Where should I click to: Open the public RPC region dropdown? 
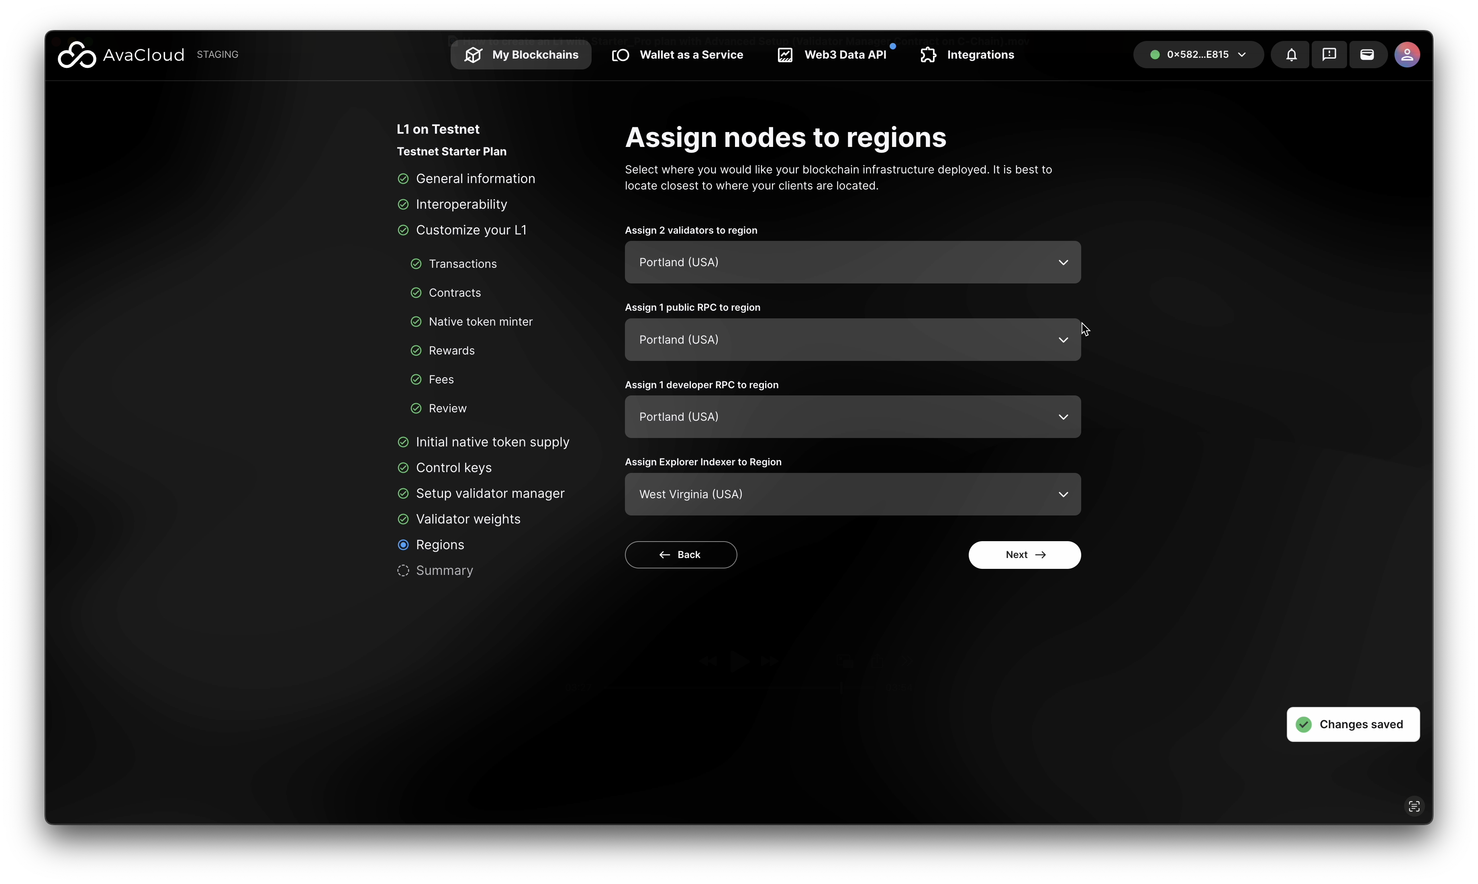click(852, 340)
